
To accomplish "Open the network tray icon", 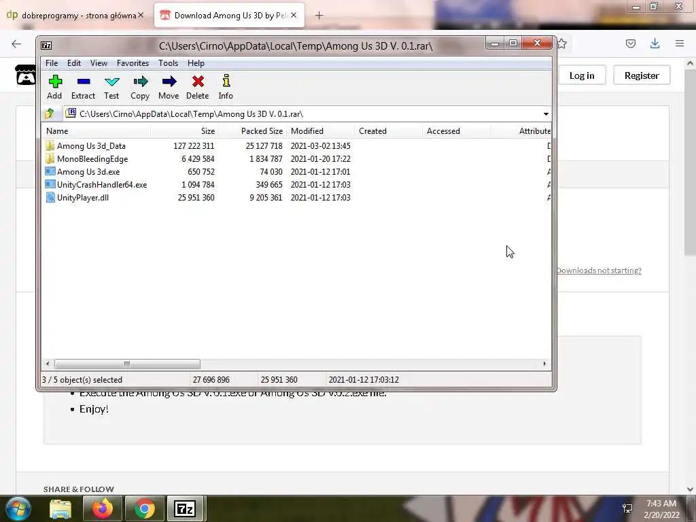I will click(627, 508).
